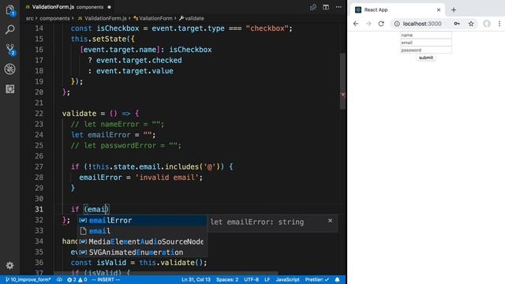Open the Search view in the activity bar

coord(10,30)
